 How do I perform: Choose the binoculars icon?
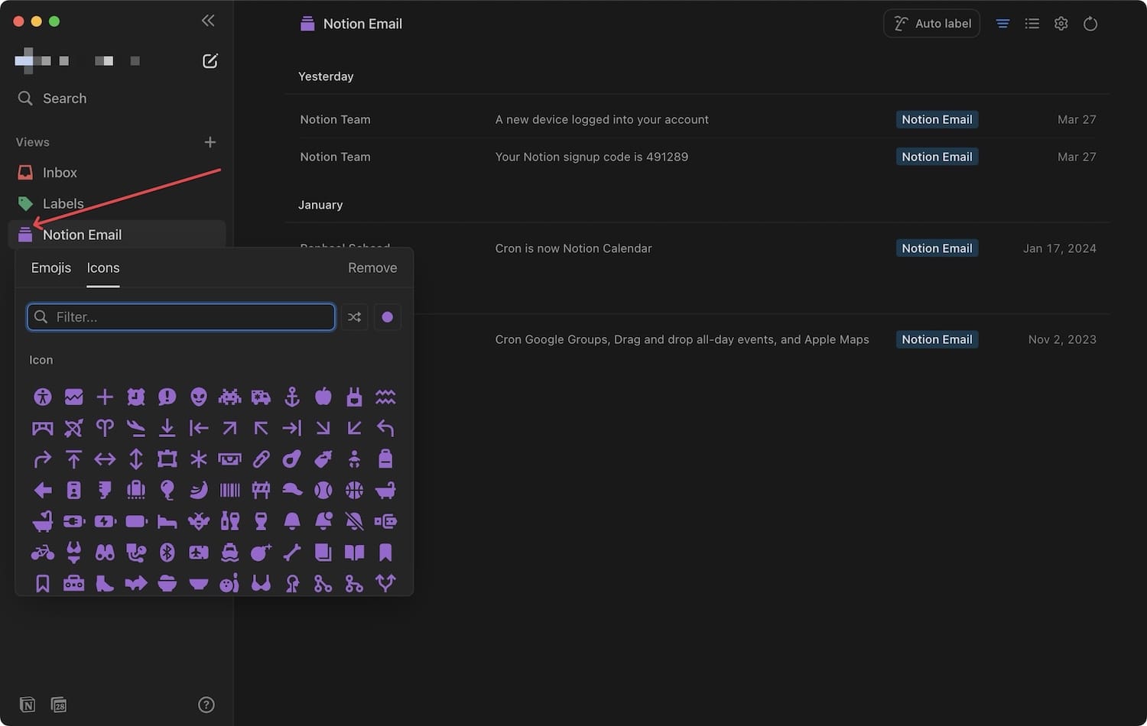(x=105, y=553)
